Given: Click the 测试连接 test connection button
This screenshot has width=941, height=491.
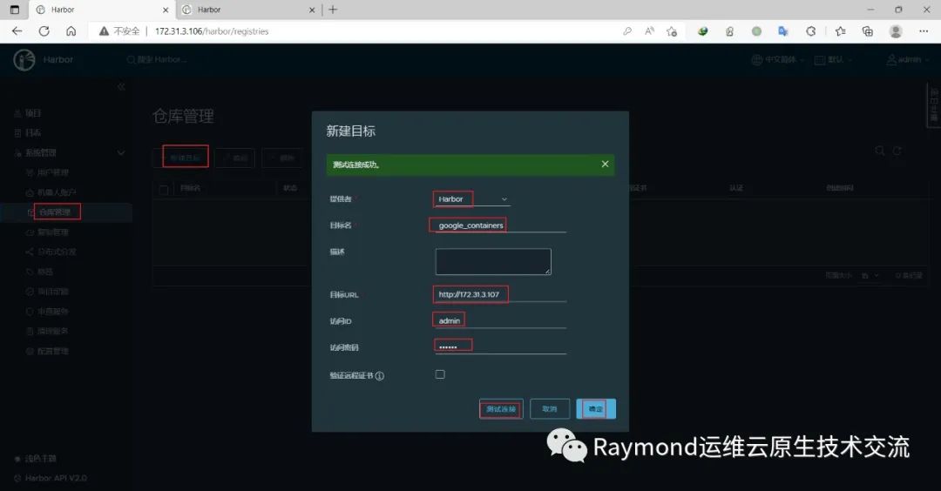Looking at the screenshot, I should click(x=501, y=409).
